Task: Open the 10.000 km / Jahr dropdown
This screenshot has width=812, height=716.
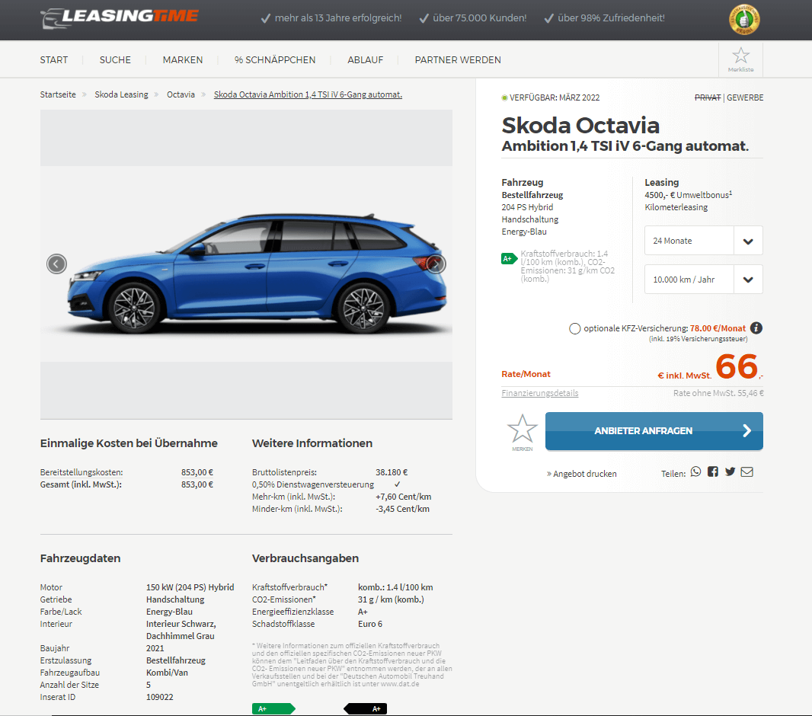Action: coord(703,280)
